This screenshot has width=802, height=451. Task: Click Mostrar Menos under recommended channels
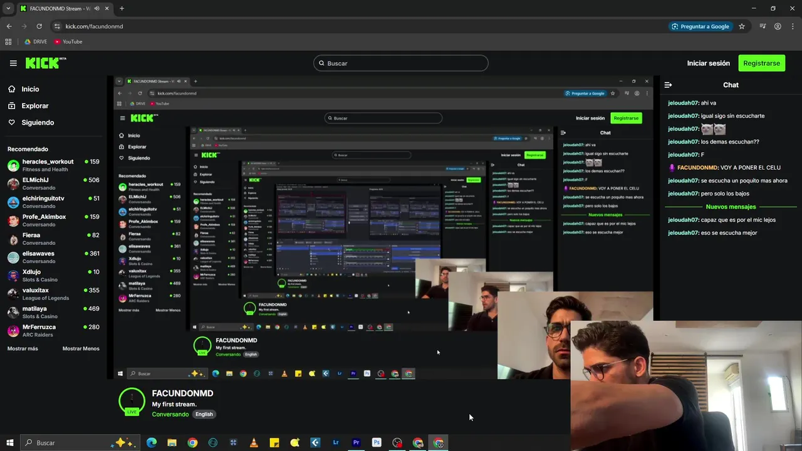(x=81, y=348)
